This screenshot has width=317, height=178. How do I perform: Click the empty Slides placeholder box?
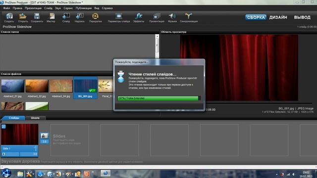coord(69,140)
